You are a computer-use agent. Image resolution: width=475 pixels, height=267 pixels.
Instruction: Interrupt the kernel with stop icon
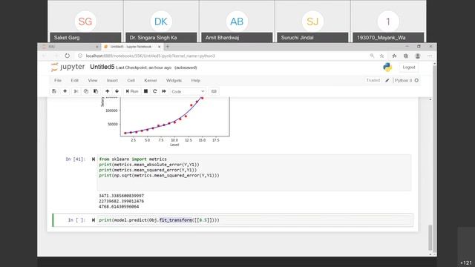click(x=145, y=91)
